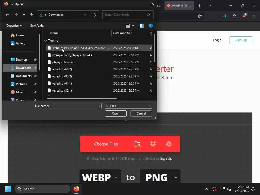Select the vcredist_x86(2) file
Image resolution: width=260 pixels, height=195 pixels.
tap(99, 76)
